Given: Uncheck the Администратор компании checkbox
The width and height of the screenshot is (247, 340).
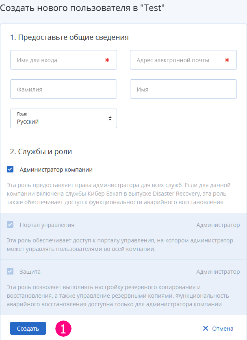Looking at the screenshot, I should click(x=10, y=169).
